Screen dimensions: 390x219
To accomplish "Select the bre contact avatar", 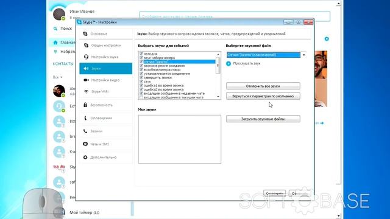I will coord(59,136).
